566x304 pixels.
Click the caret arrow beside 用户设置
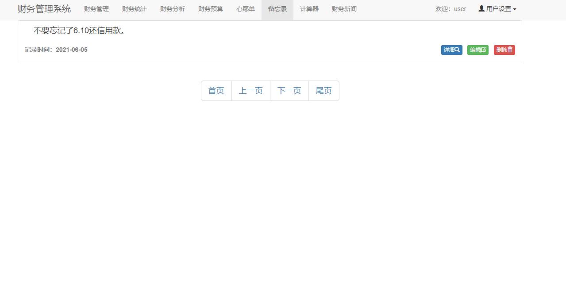(516, 8)
